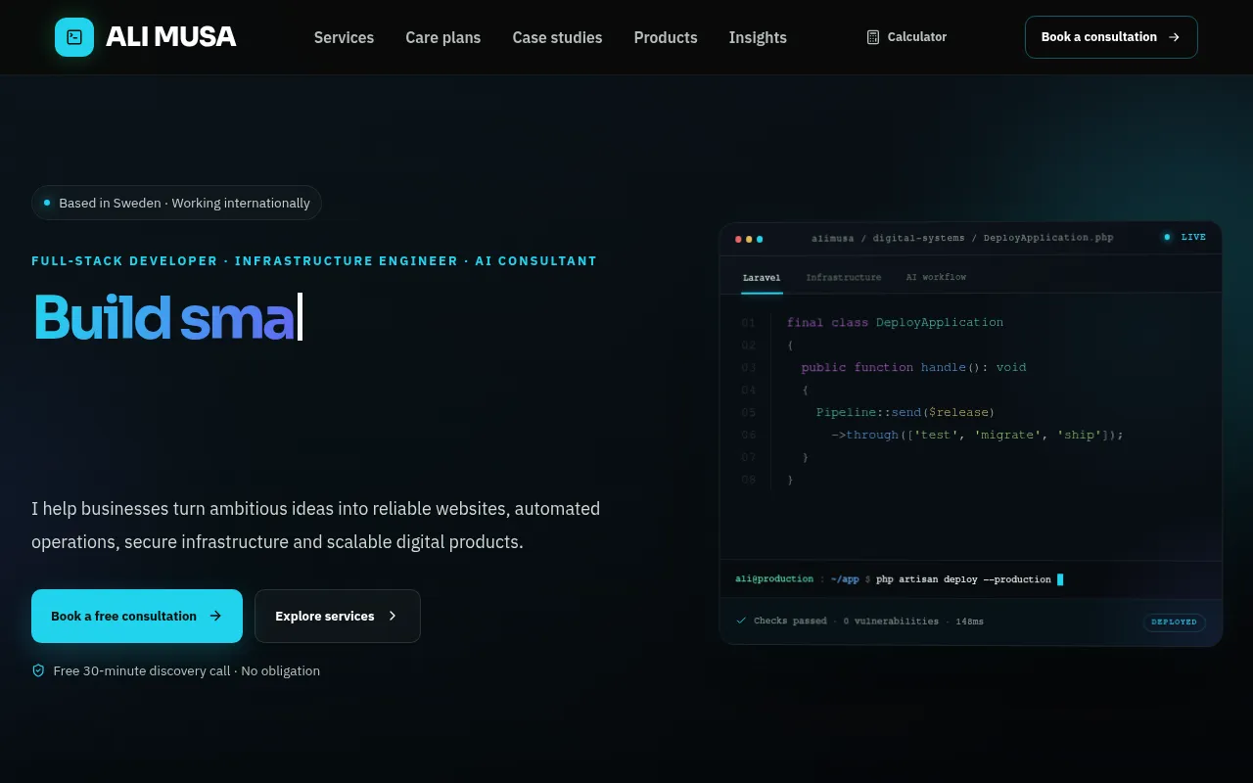Click the Based in Sweden location badge

tap(176, 203)
